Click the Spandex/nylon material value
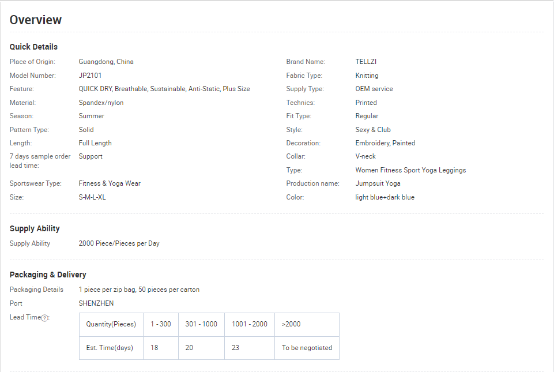 pos(101,103)
